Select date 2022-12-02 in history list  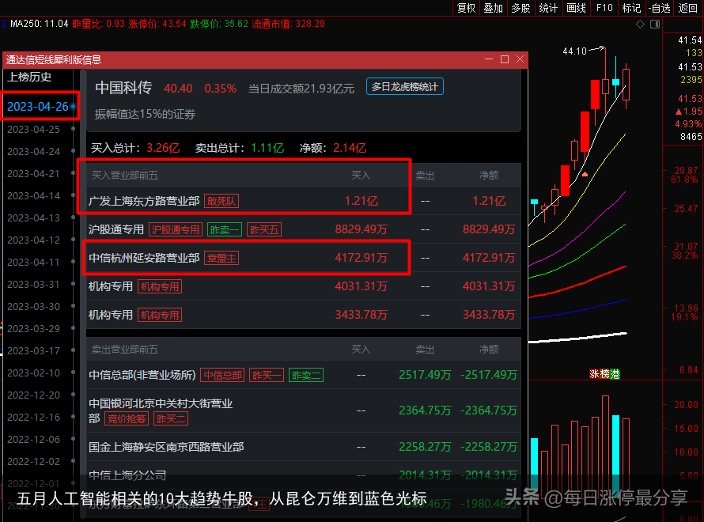[x=34, y=461]
